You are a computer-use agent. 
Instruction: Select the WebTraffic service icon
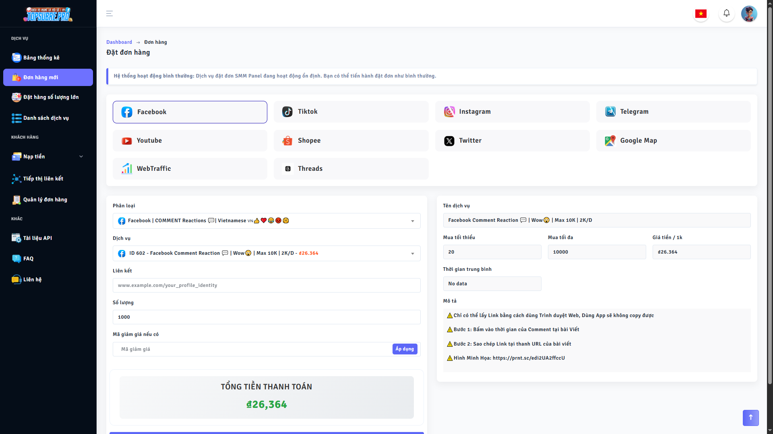click(x=126, y=169)
